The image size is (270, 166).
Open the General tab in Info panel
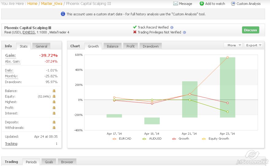click(41, 46)
